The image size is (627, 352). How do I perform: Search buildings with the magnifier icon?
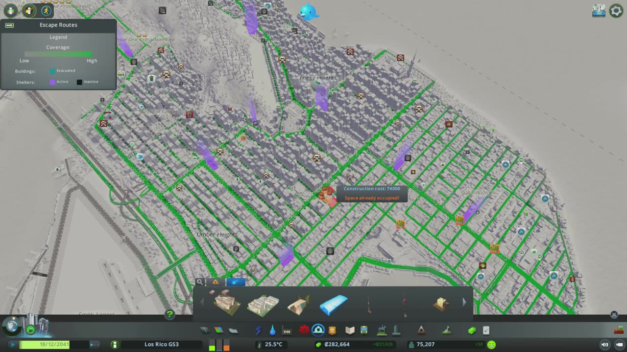[x=200, y=282]
